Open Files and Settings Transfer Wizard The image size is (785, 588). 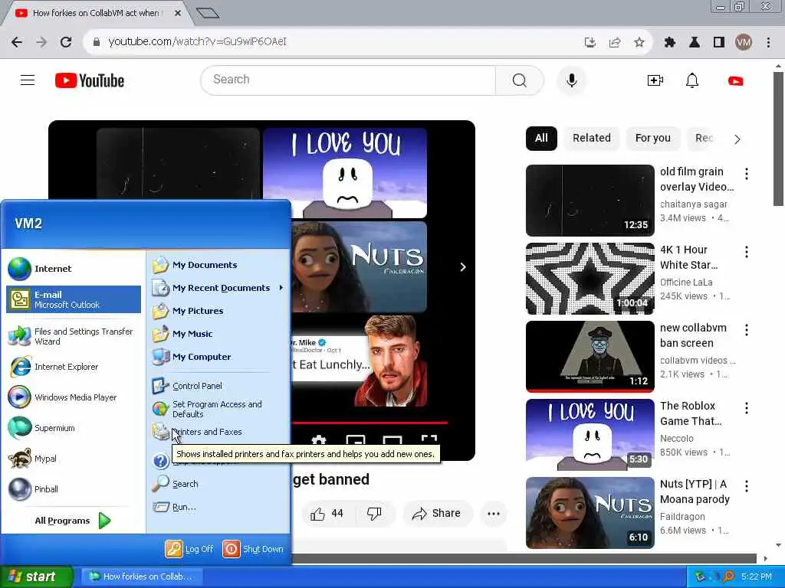pyautogui.click(x=74, y=337)
